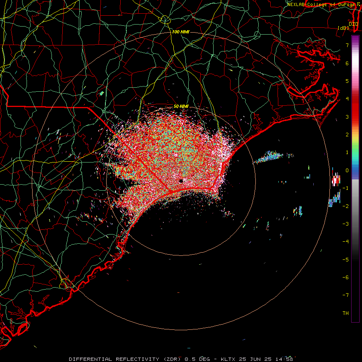Click the 14:58 timestamp in footer

pyautogui.click(x=284, y=359)
